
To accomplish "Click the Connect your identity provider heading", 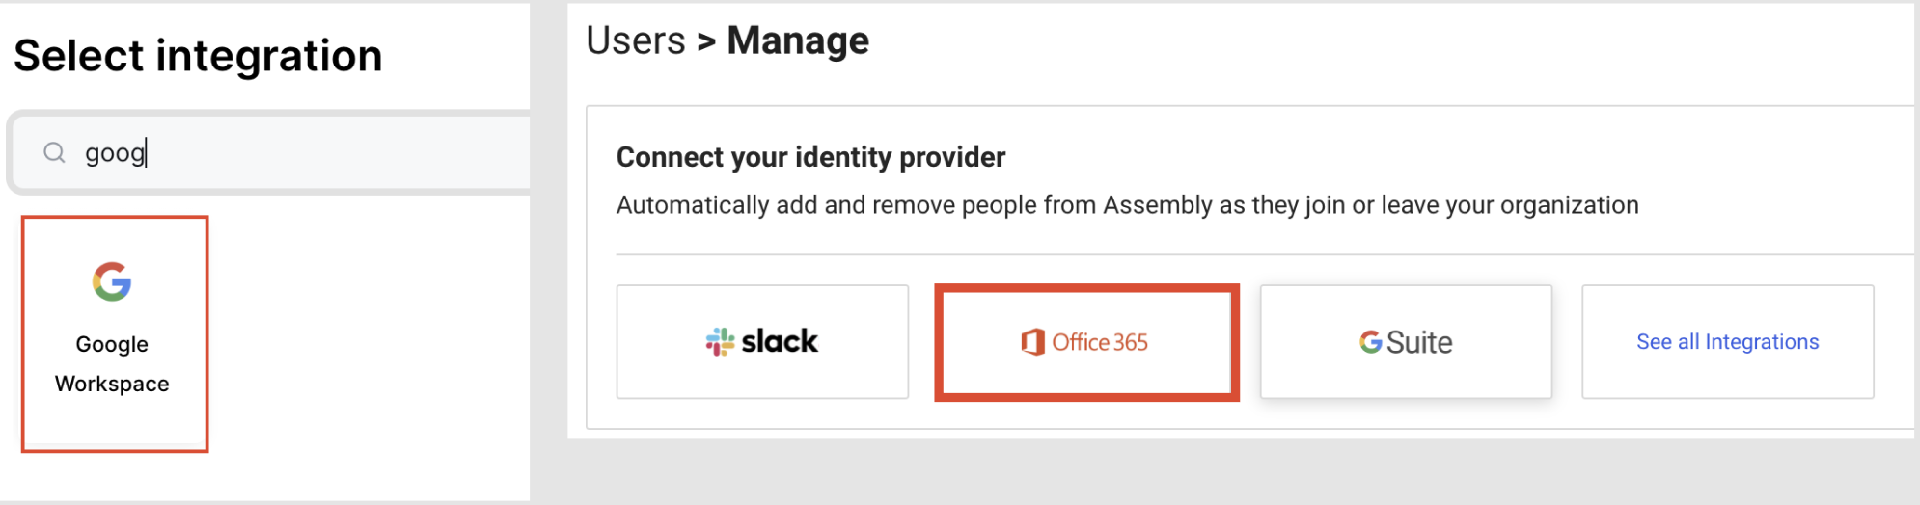I will coord(810,157).
